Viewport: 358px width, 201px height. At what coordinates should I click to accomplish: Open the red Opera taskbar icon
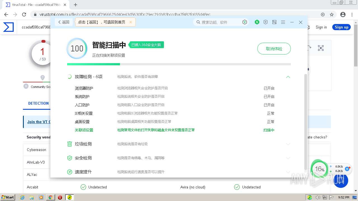(x=60, y=197)
